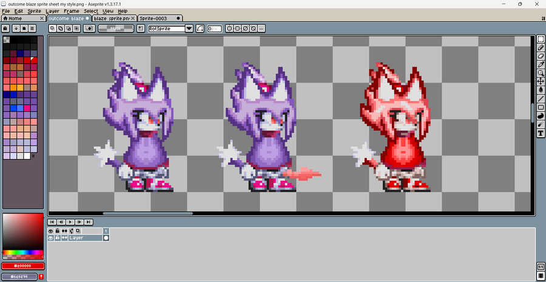The image size is (546, 282).
Task: Select the Zoom tool
Action: (541, 73)
